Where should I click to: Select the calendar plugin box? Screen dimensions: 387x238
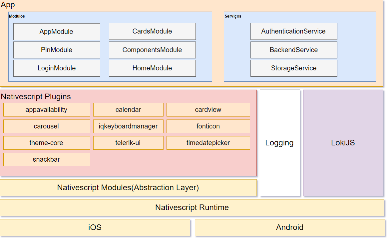tap(128, 110)
